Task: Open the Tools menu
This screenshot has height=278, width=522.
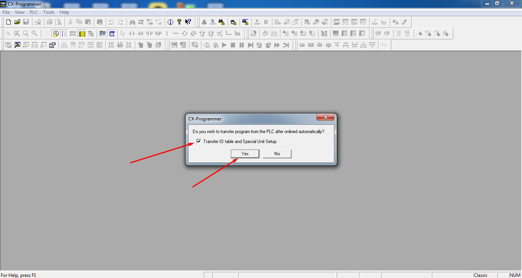Action: (x=49, y=12)
